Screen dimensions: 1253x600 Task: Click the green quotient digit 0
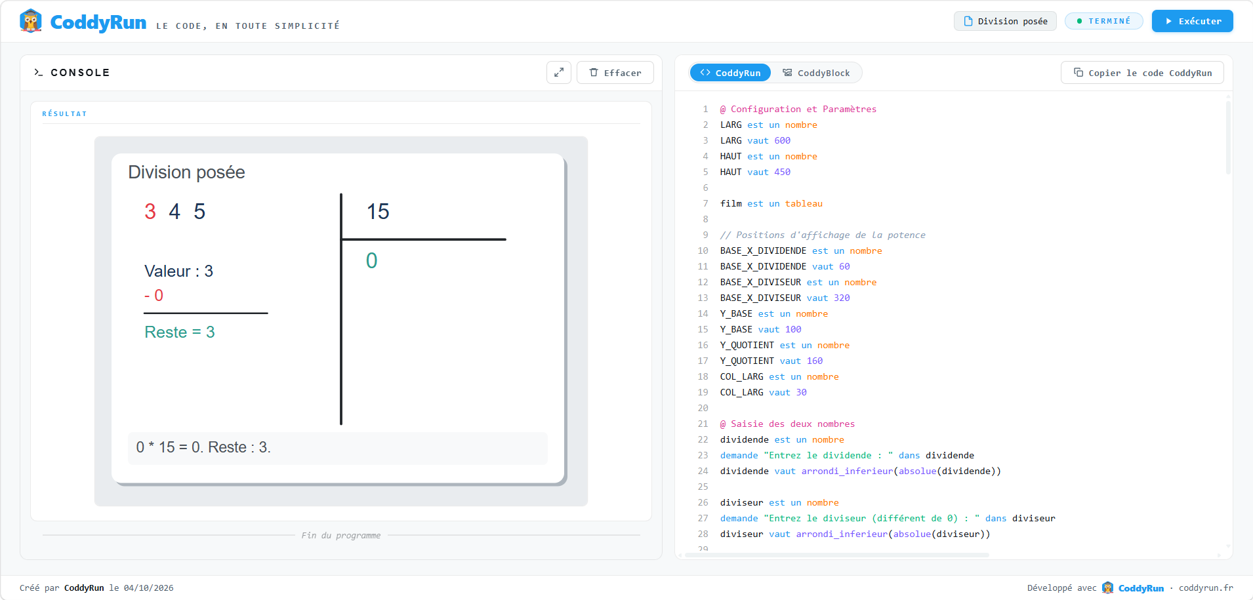(372, 260)
